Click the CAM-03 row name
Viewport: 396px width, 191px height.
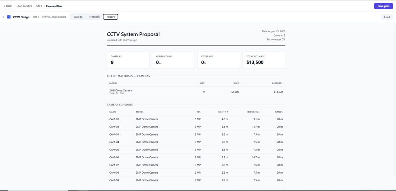[114, 134]
